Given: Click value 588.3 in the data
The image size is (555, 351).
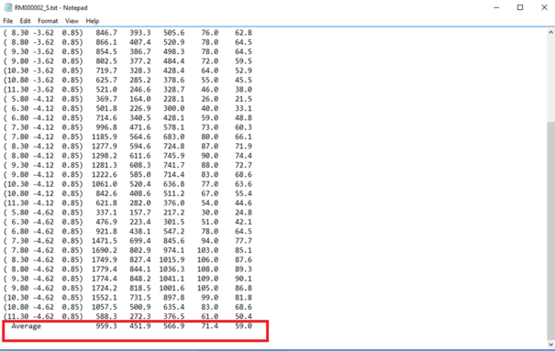Looking at the screenshot, I should (106, 316).
